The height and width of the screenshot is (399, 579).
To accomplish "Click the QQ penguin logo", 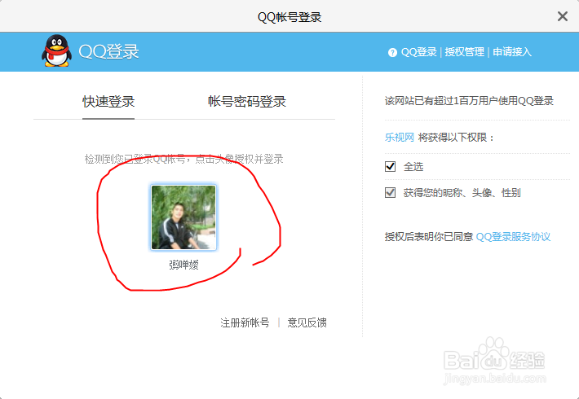I will point(55,51).
